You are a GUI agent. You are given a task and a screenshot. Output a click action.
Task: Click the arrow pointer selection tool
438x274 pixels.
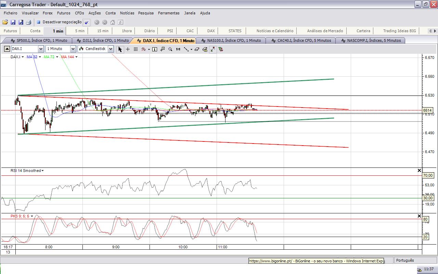(120, 49)
